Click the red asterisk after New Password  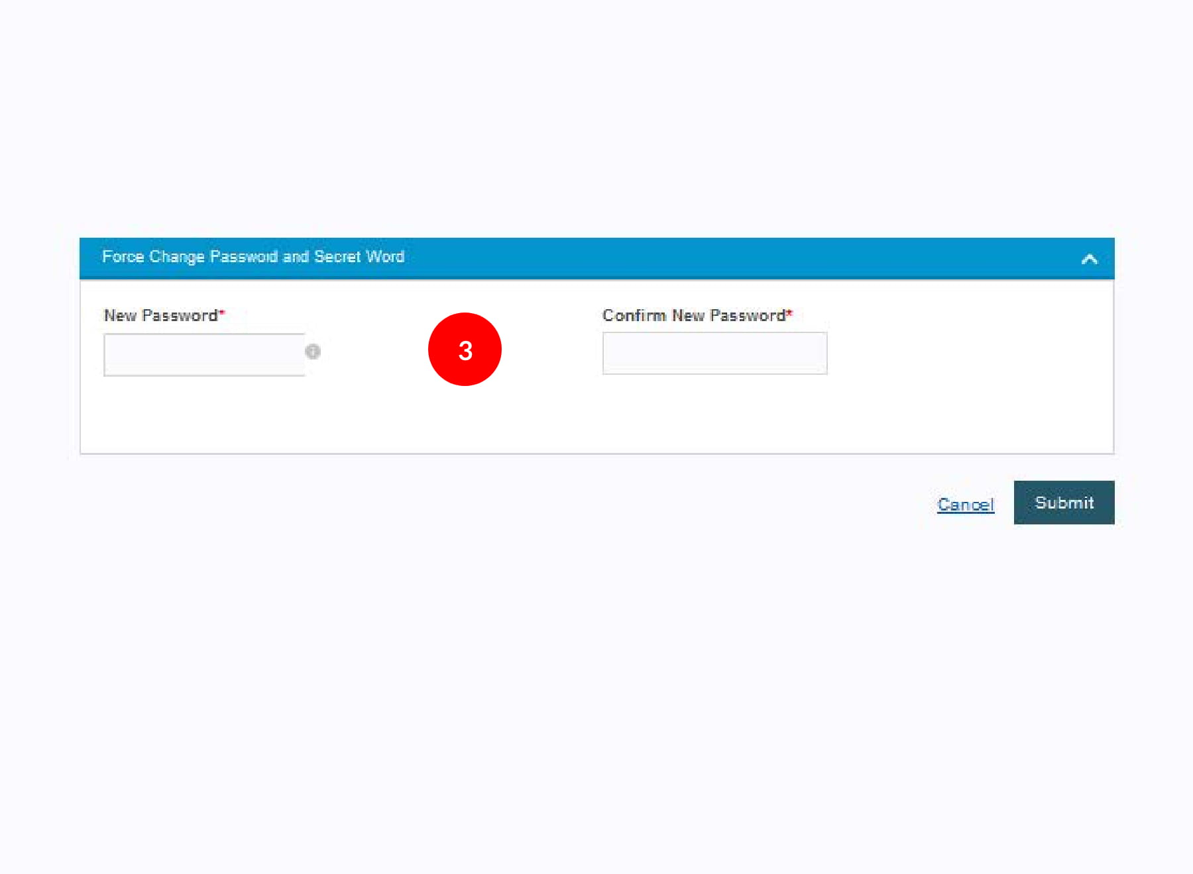point(222,313)
